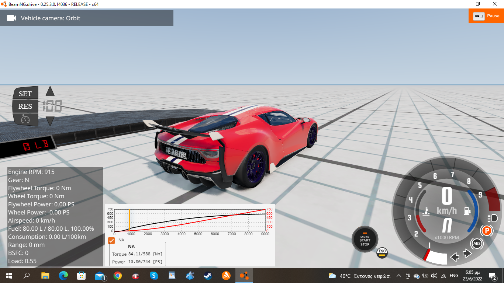The width and height of the screenshot is (504, 283).
Task: Click the Wi-Fi network tray icon
Action: pyautogui.click(x=443, y=276)
